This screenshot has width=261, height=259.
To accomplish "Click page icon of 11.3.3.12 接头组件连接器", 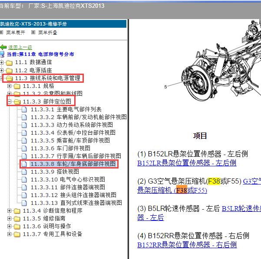I will [24, 195].
